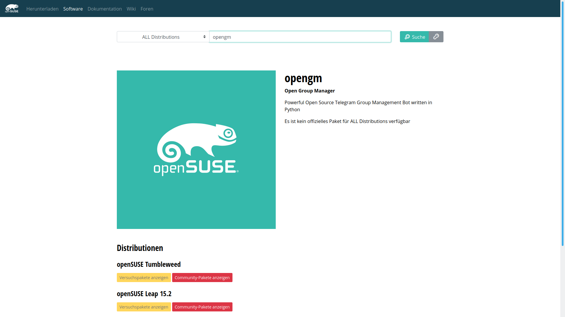Click the "Es ist kein offizielles Paket" notice
Viewport: 565px width, 317px height.
pos(347,121)
